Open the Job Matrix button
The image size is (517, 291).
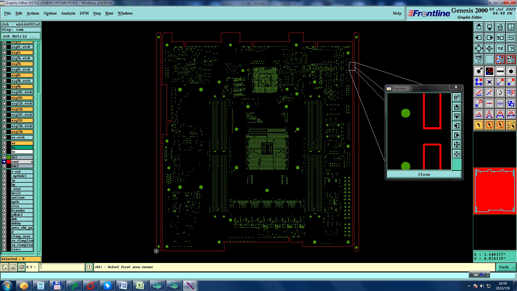coord(21,36)
